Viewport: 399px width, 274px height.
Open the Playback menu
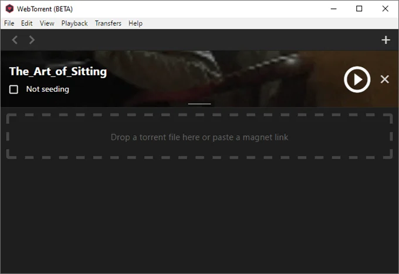tap(75, 24)
